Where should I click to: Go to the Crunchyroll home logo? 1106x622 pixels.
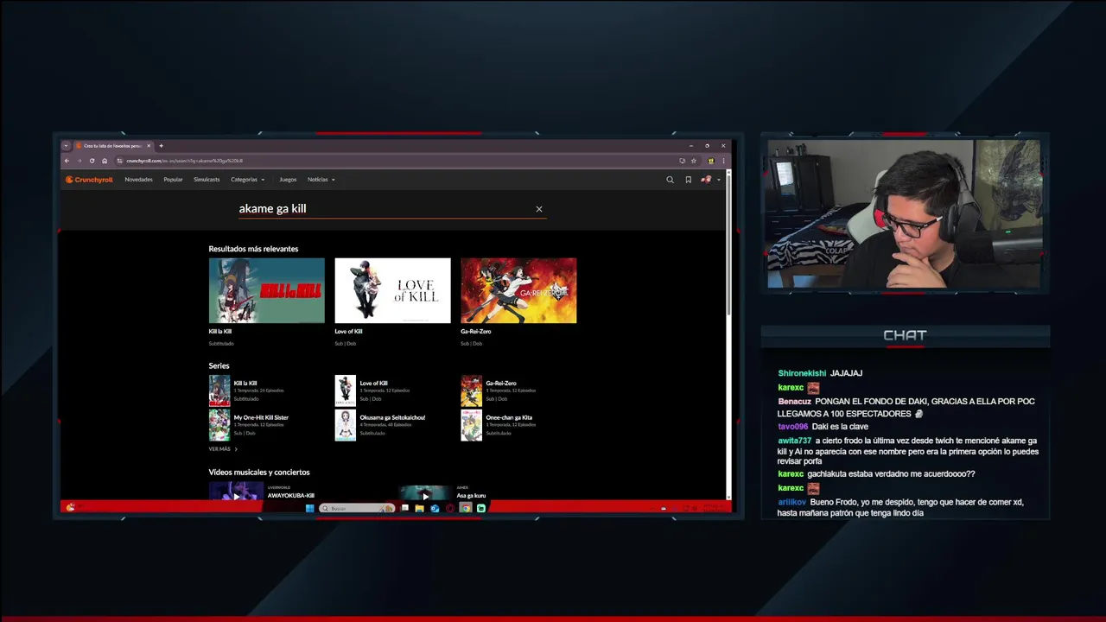(x=89, y=180)
